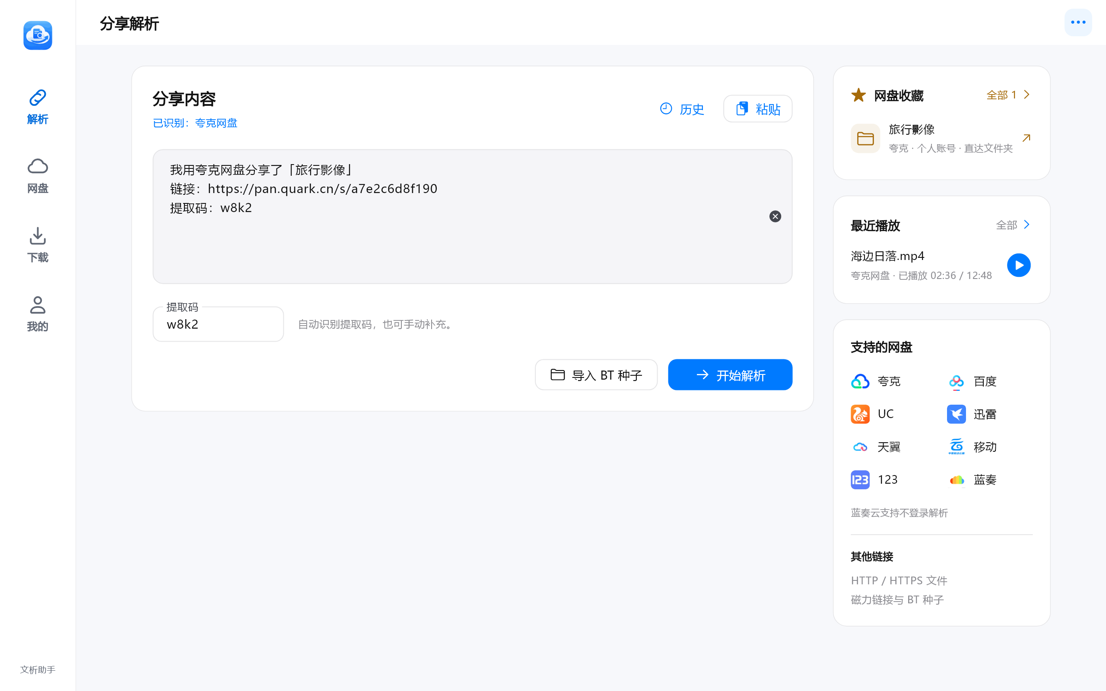Image resolution: width=1106 pixels, height=691 pixels.
Task: Select the 迅雷 netdisk icon
Action: pos(956,414)
